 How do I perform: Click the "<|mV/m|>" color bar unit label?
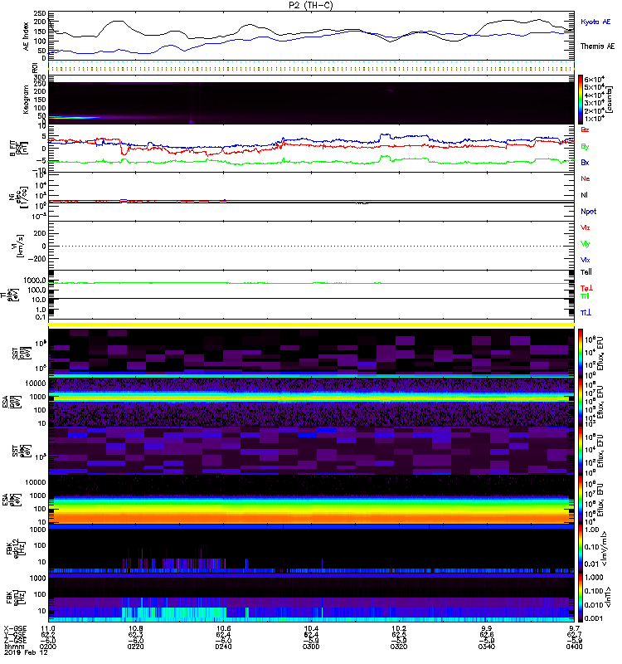coord(605,549)
